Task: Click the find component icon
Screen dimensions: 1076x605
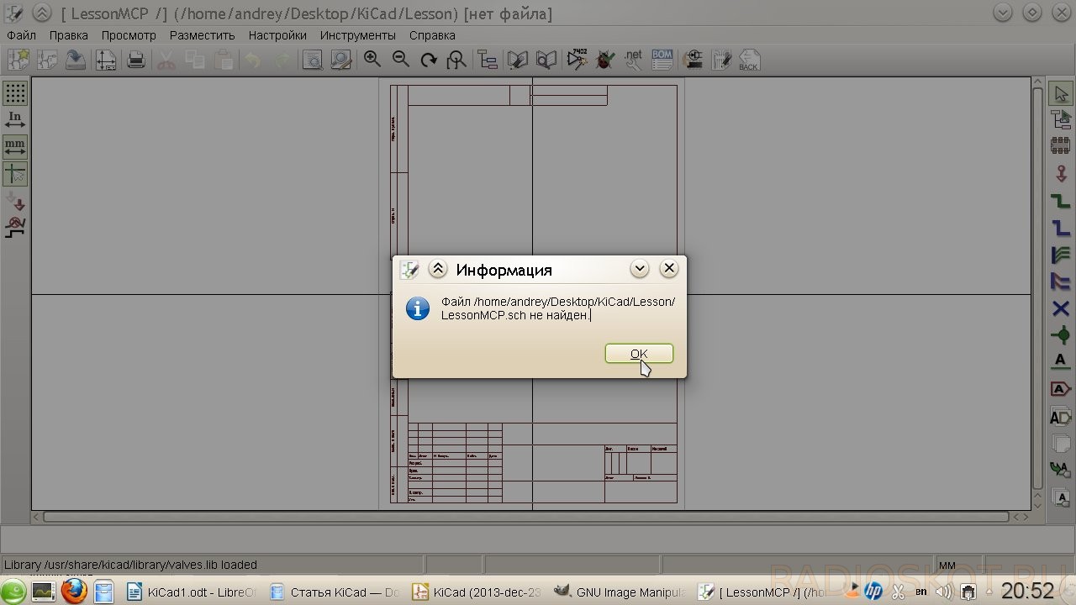Action: (313, 60)
